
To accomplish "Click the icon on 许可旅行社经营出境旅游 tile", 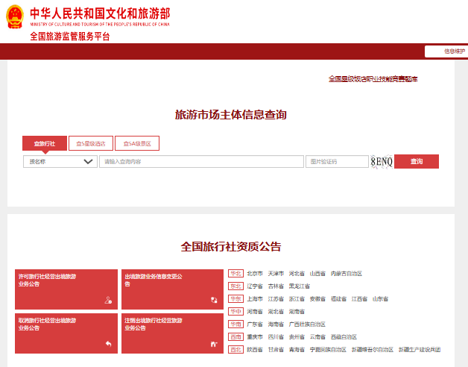I will click(109, 300).
